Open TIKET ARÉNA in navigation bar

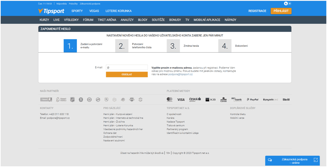coord(107,20)
